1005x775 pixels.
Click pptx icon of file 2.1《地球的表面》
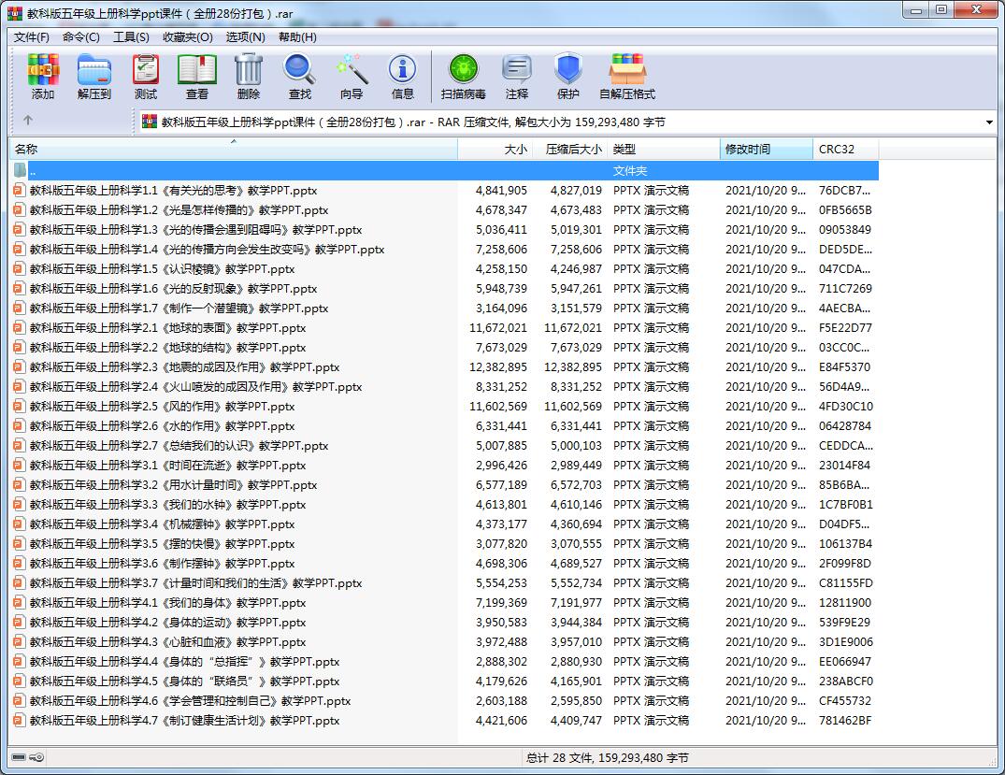[x=20, y=327]
